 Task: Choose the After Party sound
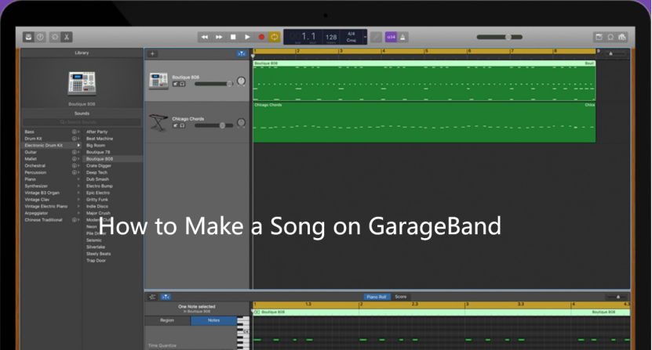(97, 132)
